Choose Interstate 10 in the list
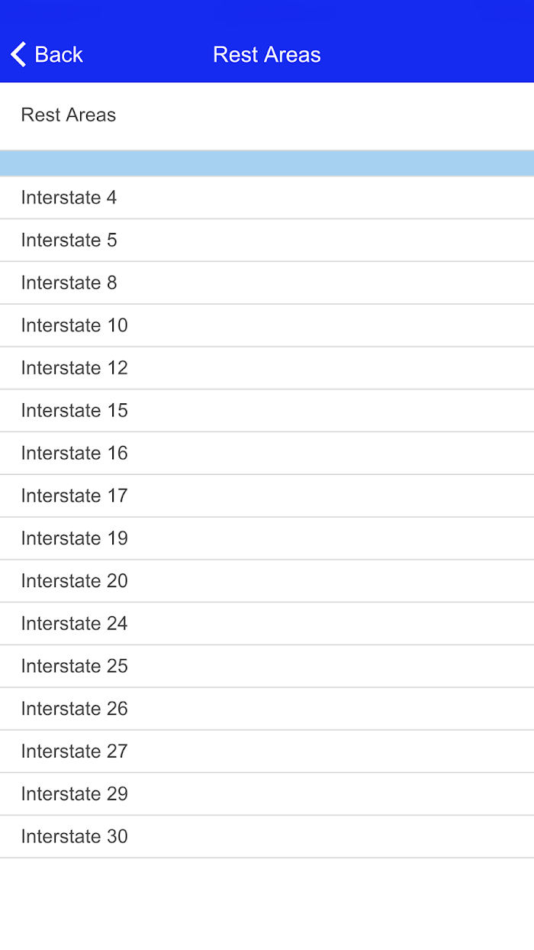 tap(267, 326)
